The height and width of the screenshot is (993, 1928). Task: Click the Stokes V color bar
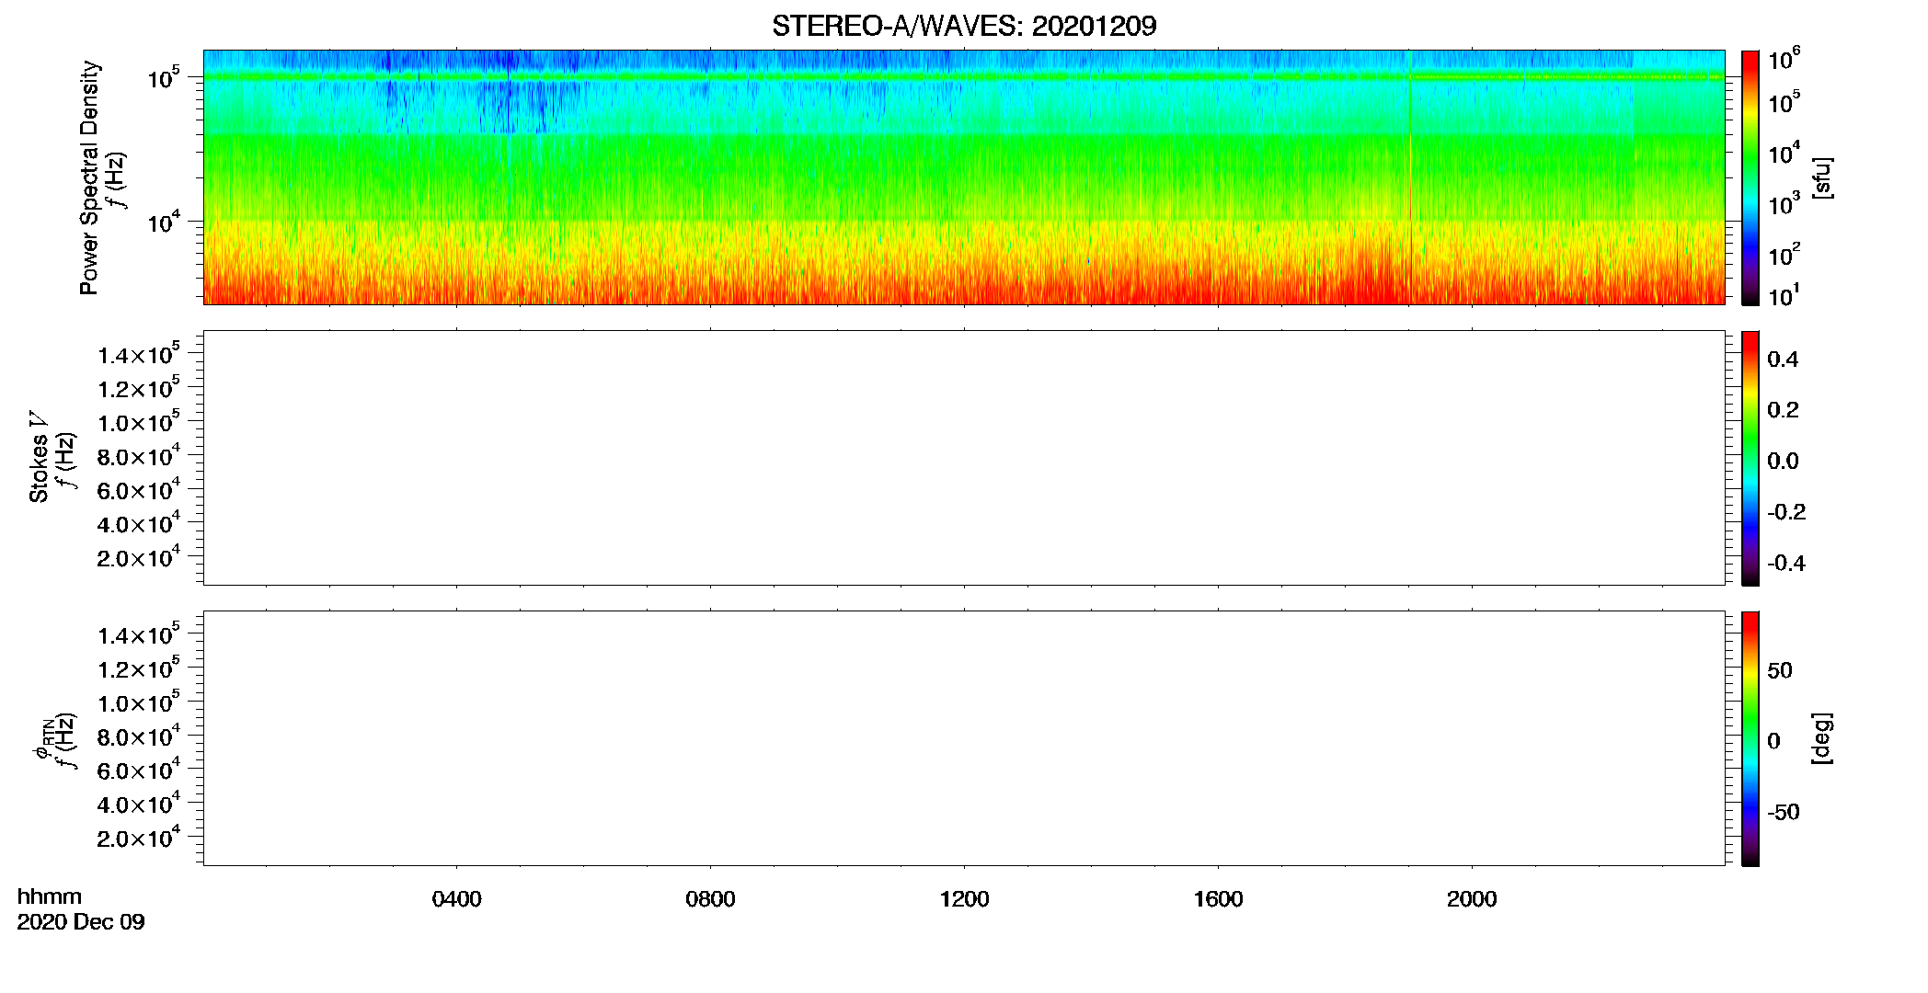pyautogui.click(x=1750, y=458)
